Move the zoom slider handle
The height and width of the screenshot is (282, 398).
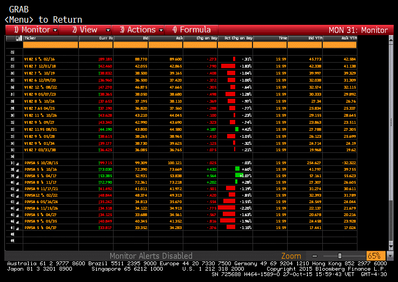340,256
